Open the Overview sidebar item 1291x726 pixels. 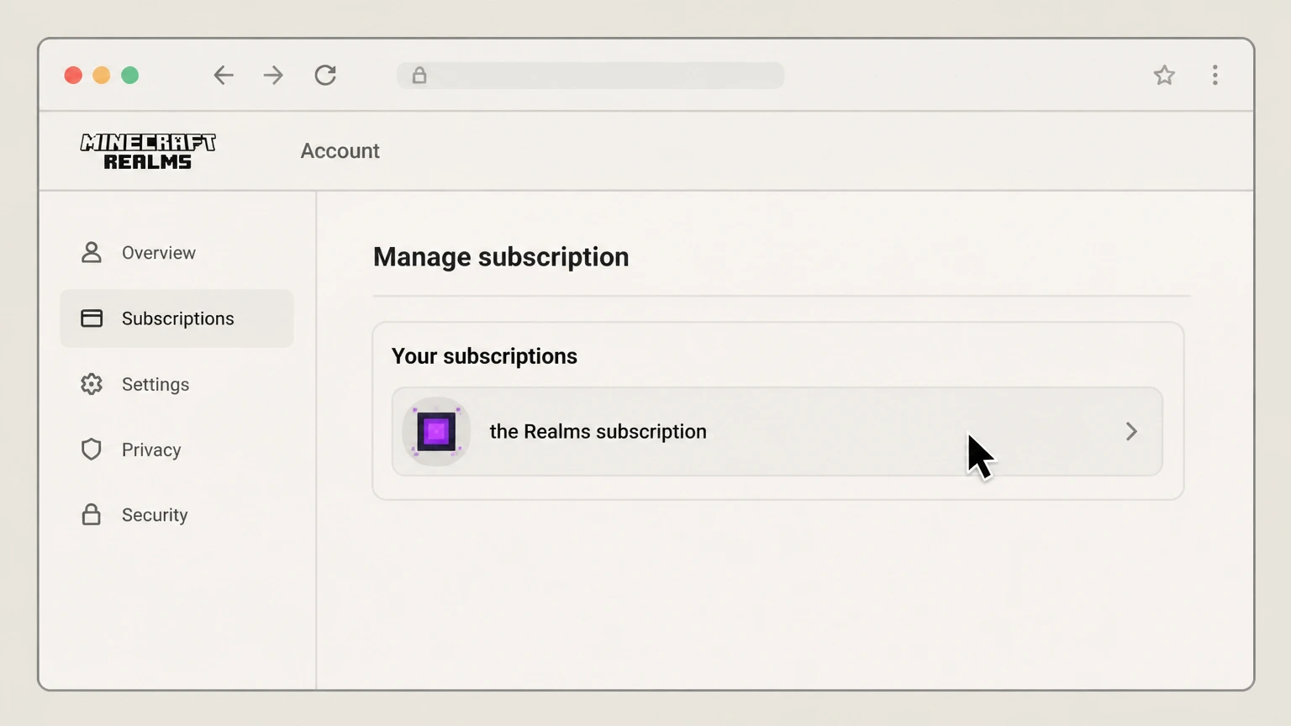pyautogui.click(x=177, y=253)
